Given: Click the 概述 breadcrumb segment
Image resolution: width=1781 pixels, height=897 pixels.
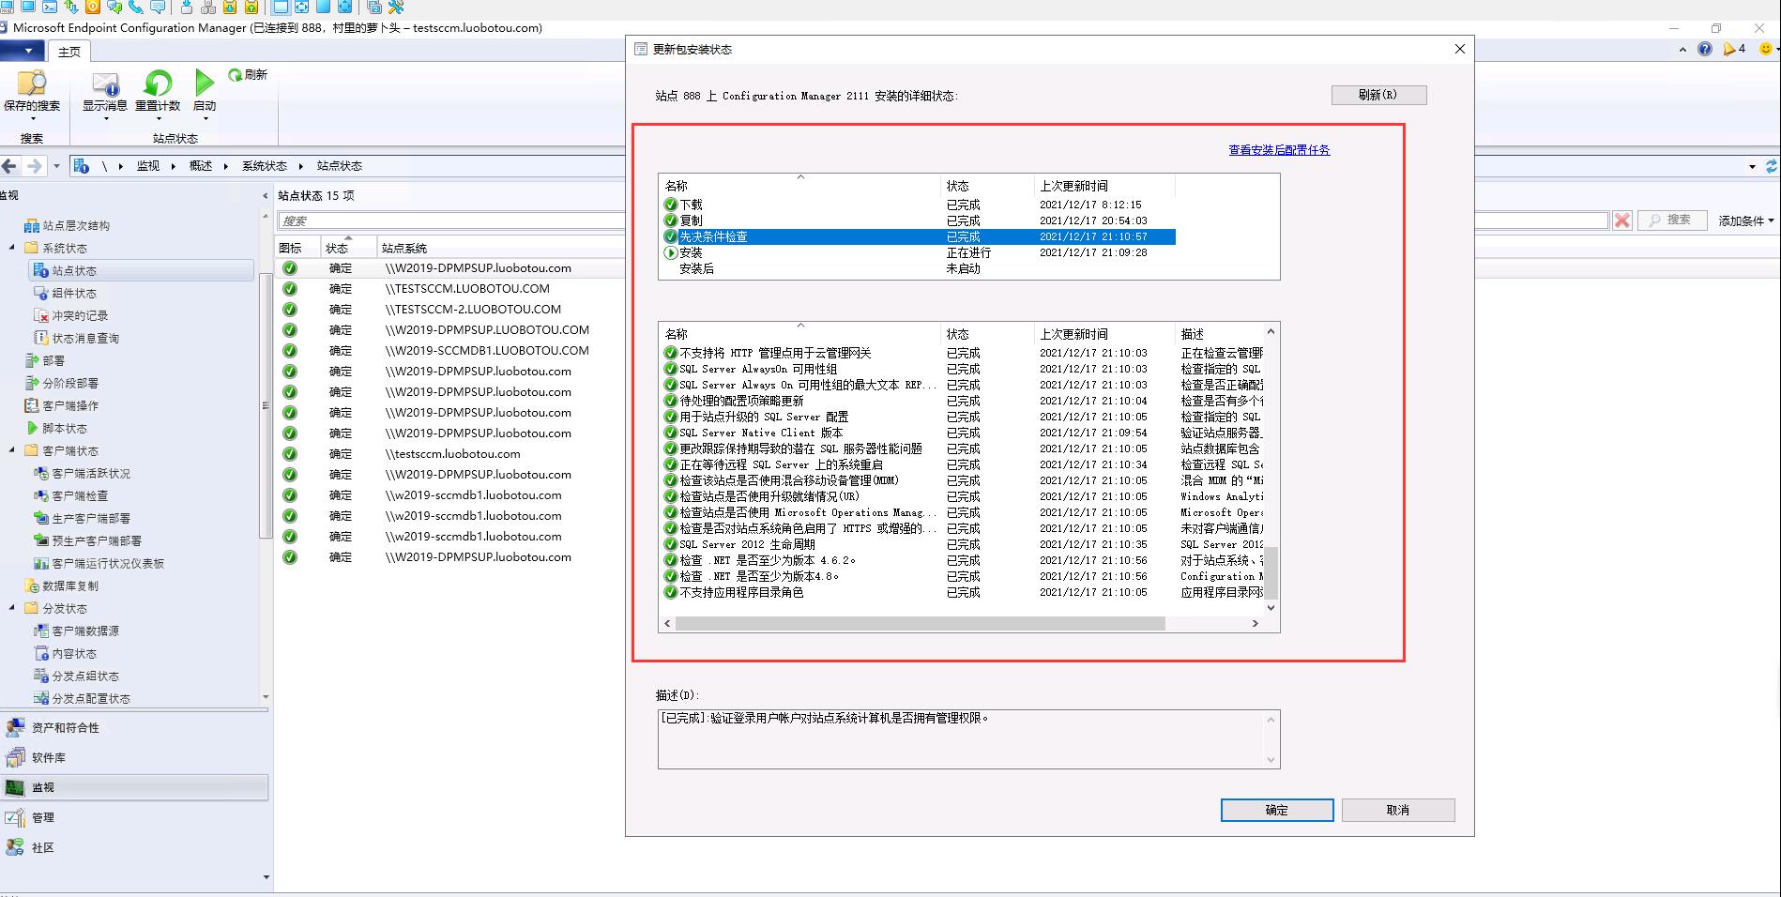Looking at the screenshot, I should 200,166.
